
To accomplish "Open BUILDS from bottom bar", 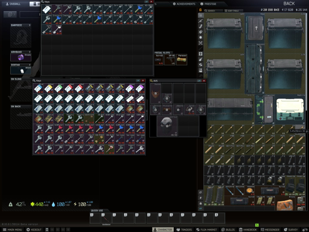I will [228, 230].
